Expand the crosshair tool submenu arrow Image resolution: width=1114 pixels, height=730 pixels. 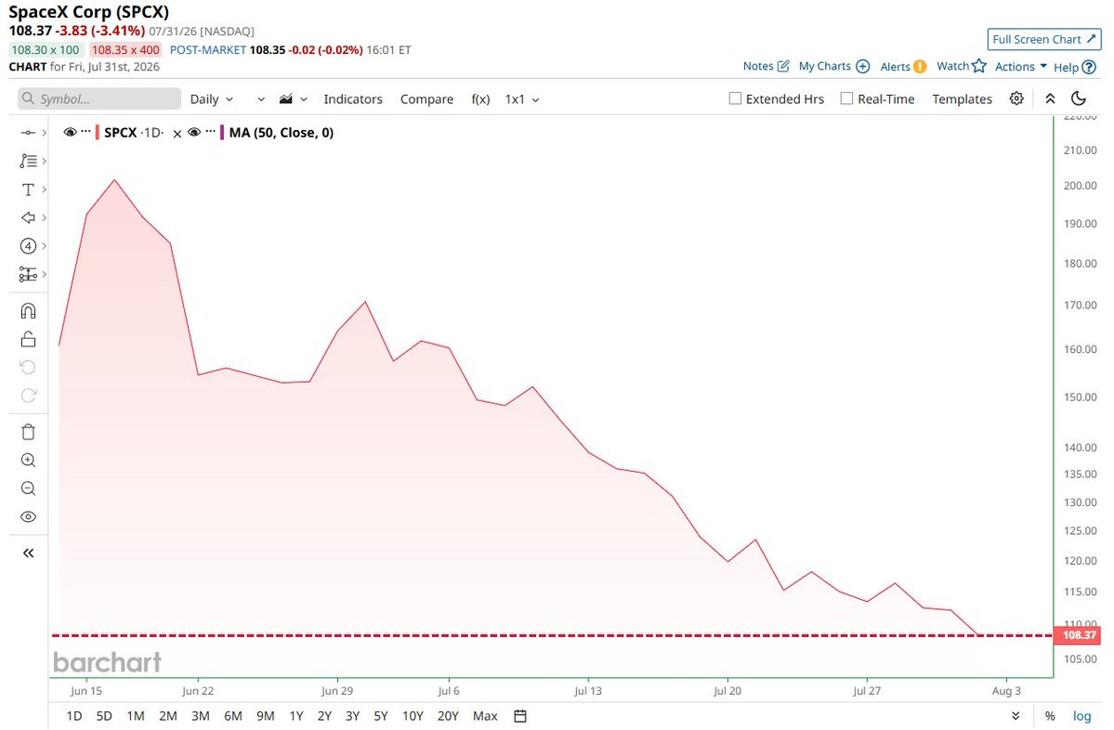(x=44, y=133)
